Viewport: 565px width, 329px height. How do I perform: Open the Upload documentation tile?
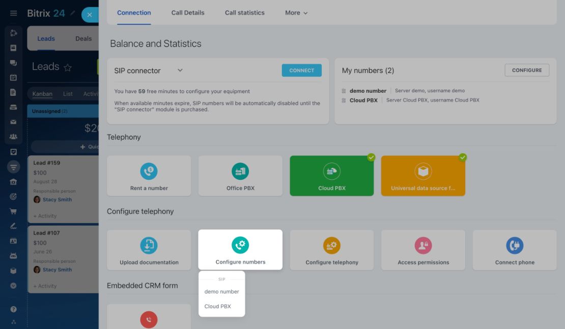149,250
